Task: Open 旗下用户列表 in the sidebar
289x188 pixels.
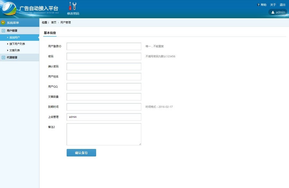Action: coord(17,44)
